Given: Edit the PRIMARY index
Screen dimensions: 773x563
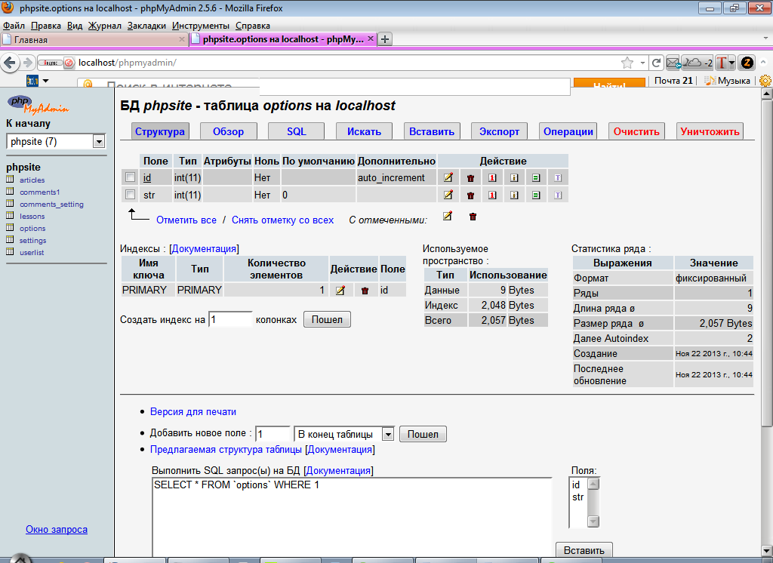Looking at the screenshot, I should [x=340, y=291].
